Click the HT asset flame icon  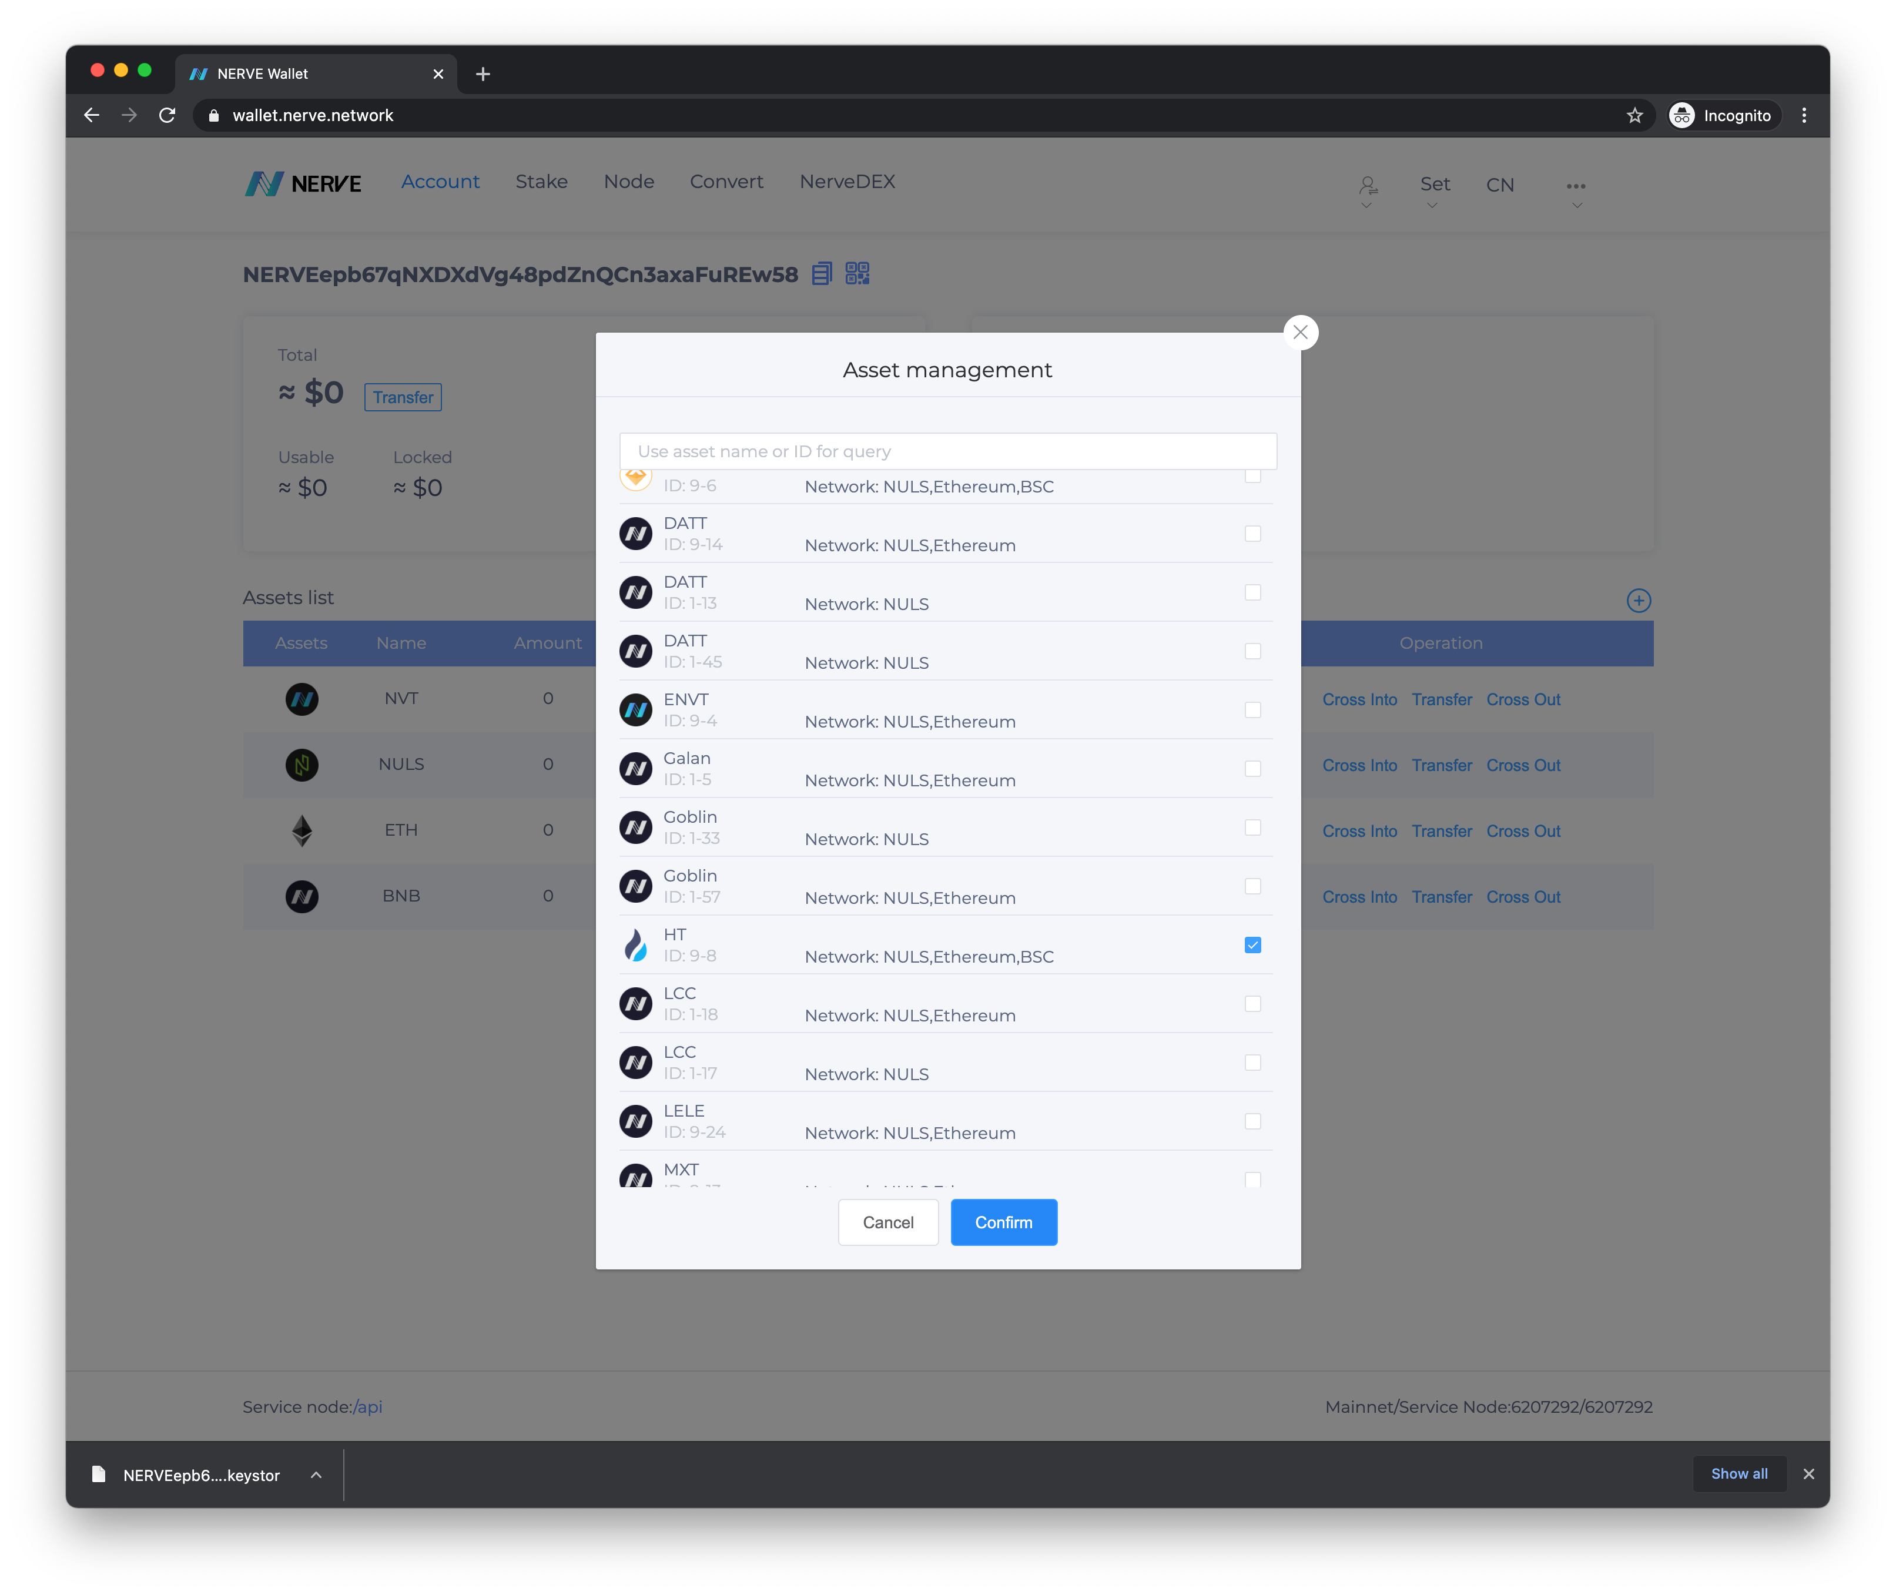coord(635,945)
